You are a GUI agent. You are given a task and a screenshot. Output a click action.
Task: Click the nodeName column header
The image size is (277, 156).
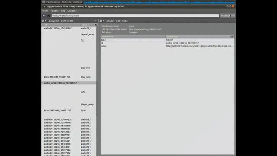coord(133,36)
